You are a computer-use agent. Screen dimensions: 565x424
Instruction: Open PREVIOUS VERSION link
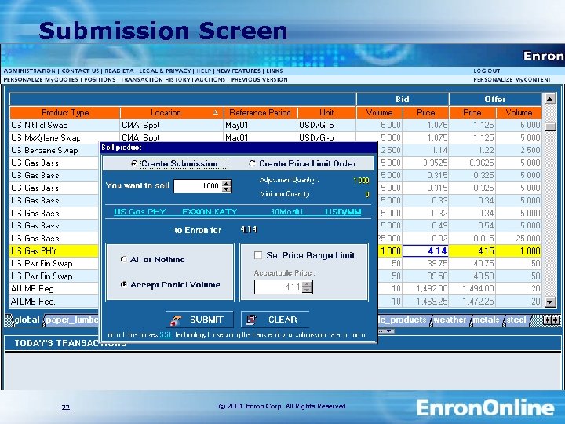pyautogui.click(x=260, y=79)
